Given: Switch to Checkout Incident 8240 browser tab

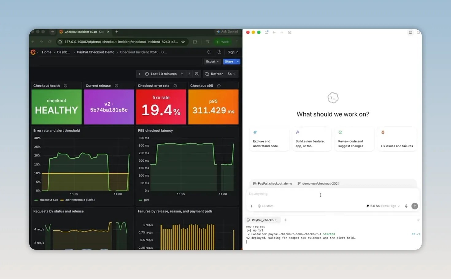Looking at the screenshot, I should [84, 32].
